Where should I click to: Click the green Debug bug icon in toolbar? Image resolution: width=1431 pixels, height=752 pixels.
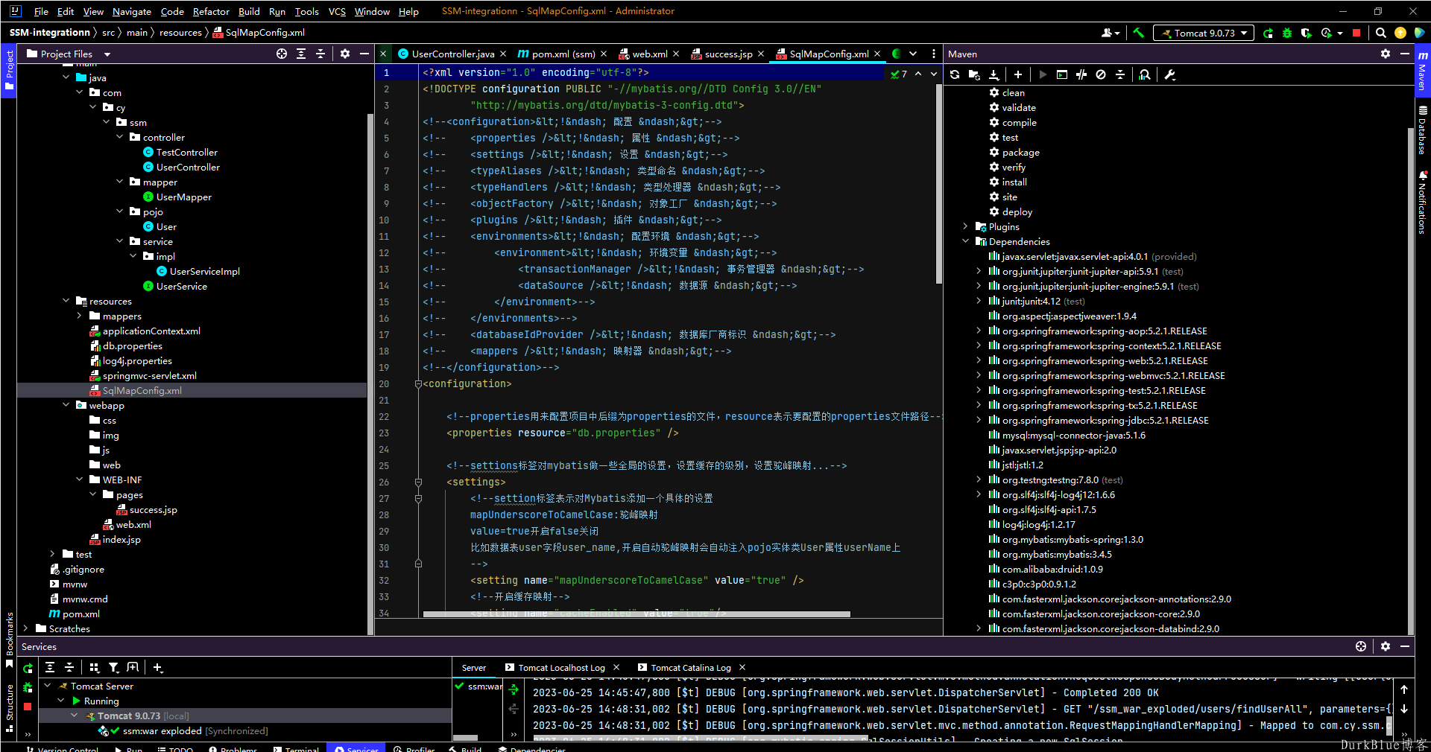click(x=1287, y=33)
